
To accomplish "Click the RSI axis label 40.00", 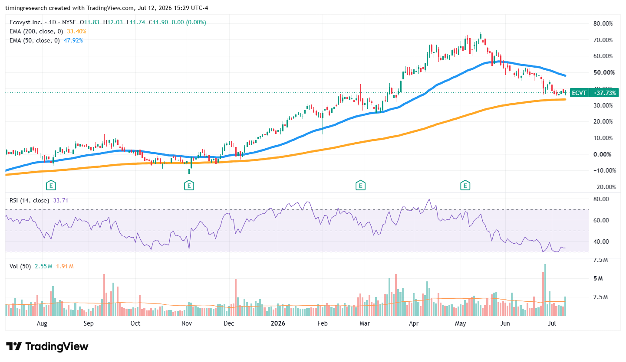I will 601,241.
